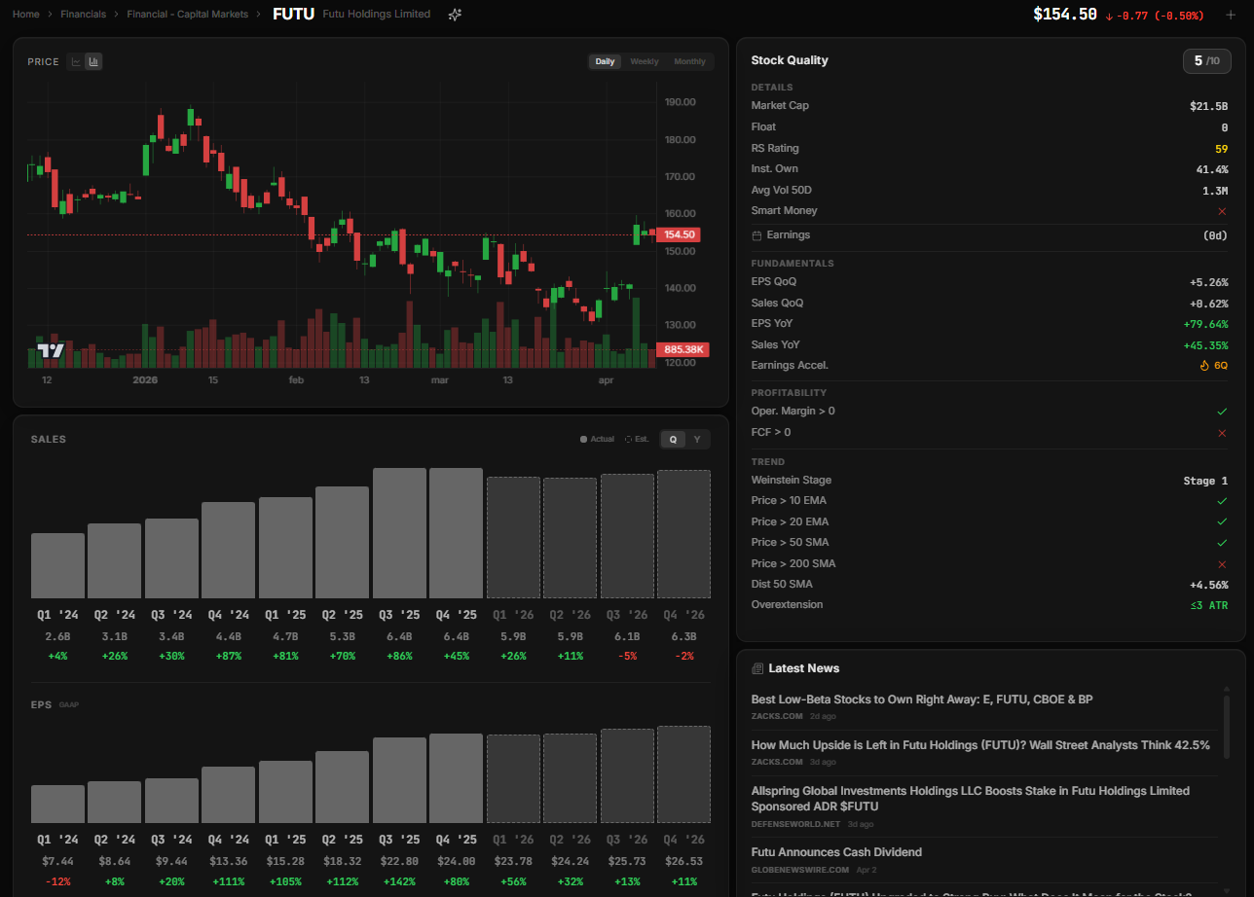Click the Float value 0
The image size is (1254, 897).
[1225, 127]
